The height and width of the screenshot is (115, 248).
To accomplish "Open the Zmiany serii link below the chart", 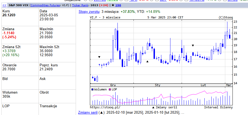I will [x=88, y=113].
